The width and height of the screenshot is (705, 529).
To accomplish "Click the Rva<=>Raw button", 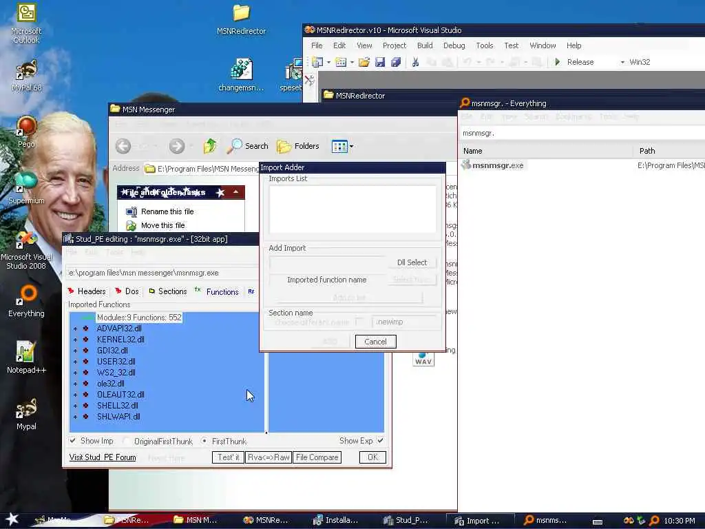I will (269, 457).
